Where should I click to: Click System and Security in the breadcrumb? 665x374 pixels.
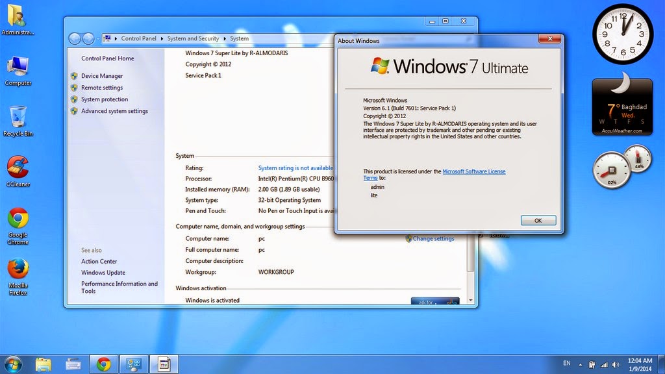tap(193, 38)
